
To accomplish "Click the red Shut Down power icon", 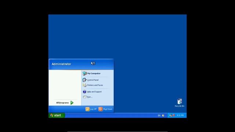I will 101,109.
